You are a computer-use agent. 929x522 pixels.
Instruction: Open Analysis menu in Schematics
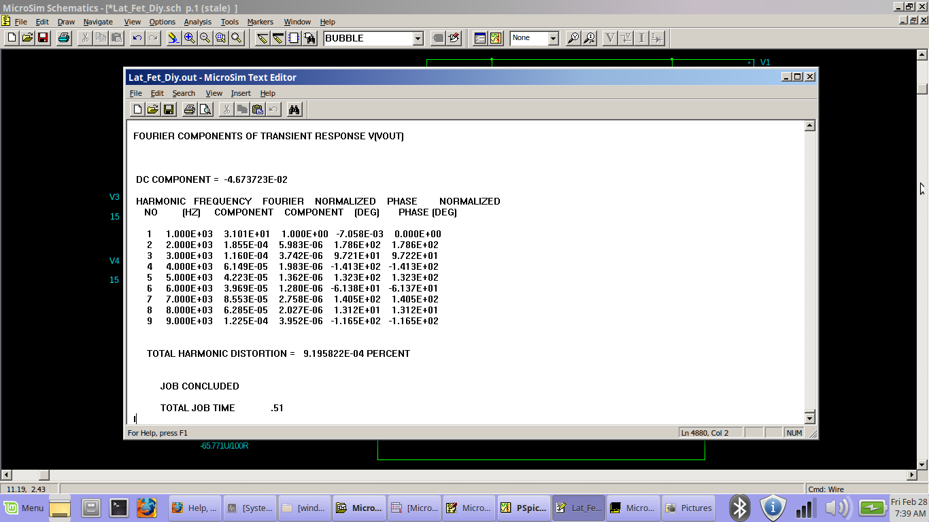pos(198,22)
